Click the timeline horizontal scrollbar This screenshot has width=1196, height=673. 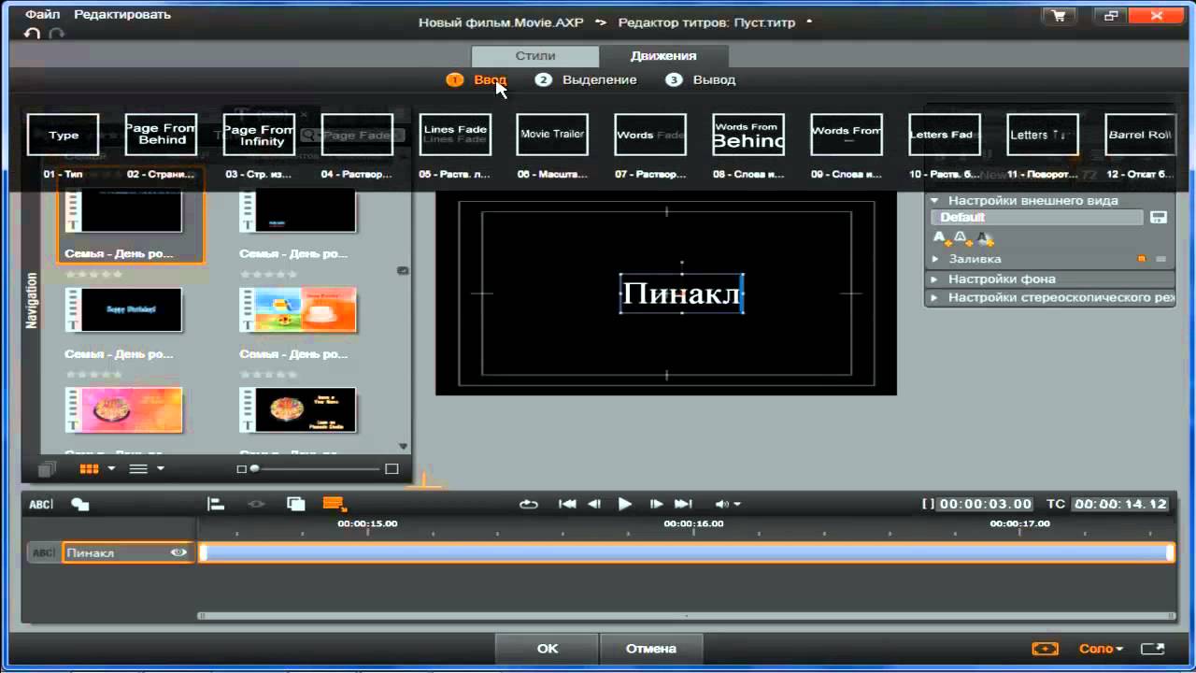tap(686, 616)
